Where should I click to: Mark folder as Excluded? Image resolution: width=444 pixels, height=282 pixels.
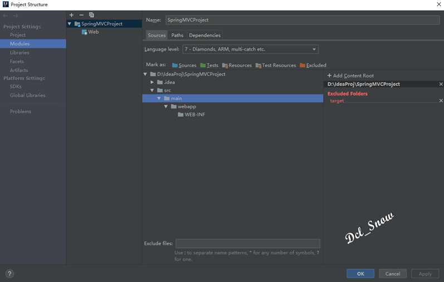tap(313, 65)
